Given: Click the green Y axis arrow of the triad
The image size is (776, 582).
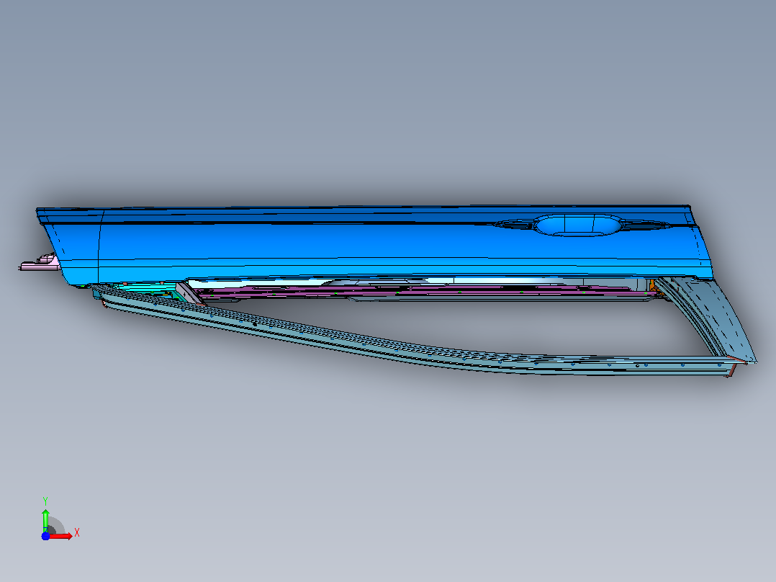Looking at the screenshot, I should 45,520.
